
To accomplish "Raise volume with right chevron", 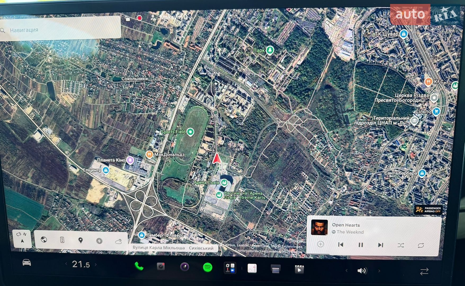I will coord(379,271).
